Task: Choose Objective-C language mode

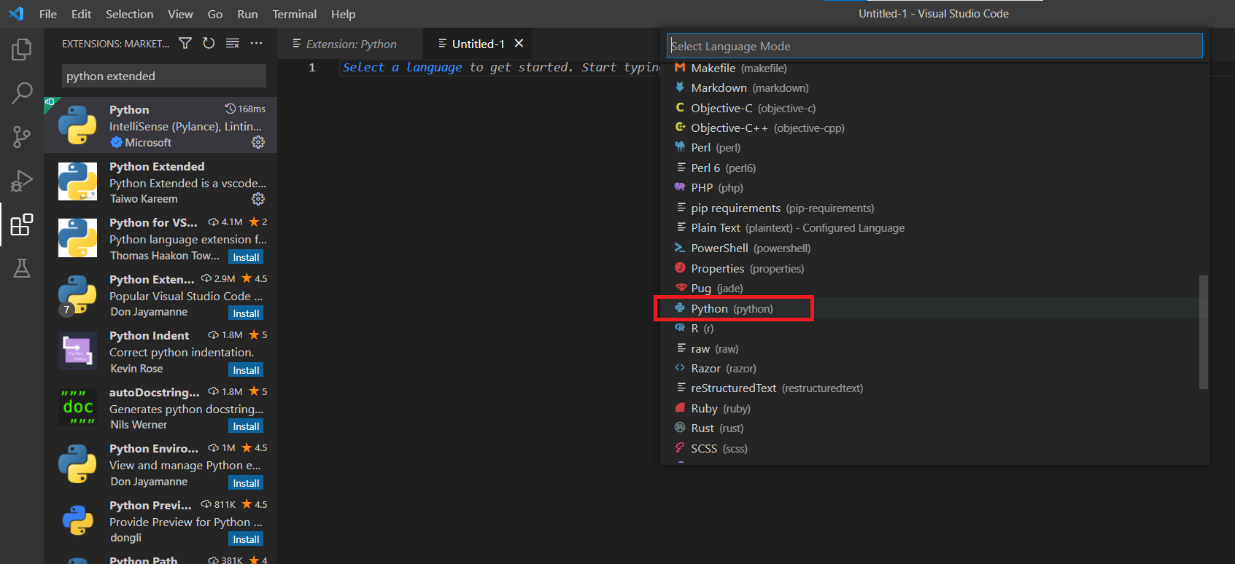Action: [934, 108]
